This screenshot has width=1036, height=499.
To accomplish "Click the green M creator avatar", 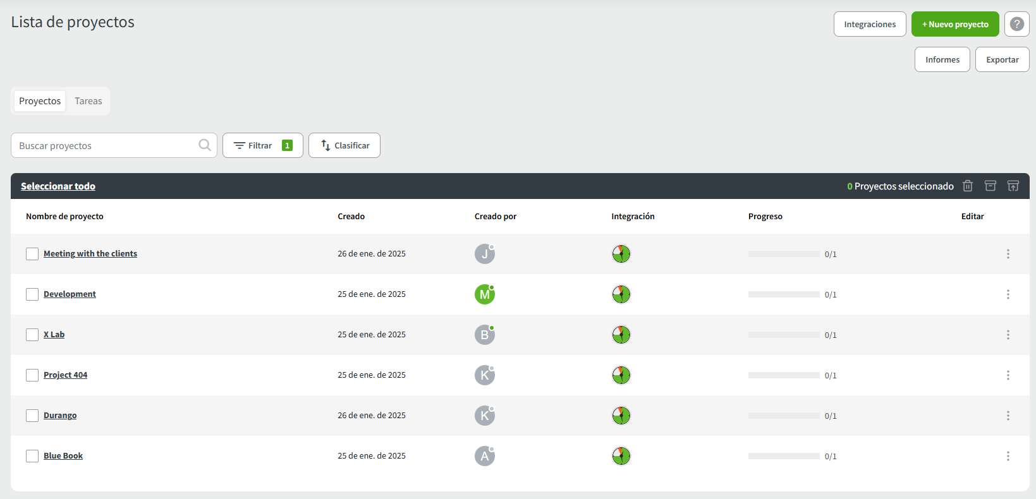I will tap(484, 294).
